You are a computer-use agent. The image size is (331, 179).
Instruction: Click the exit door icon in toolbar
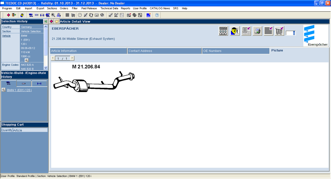pos(14,15)
